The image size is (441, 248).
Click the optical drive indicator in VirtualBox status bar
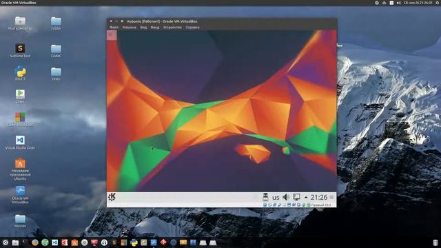pyautogui.click(x=269, y=205)
